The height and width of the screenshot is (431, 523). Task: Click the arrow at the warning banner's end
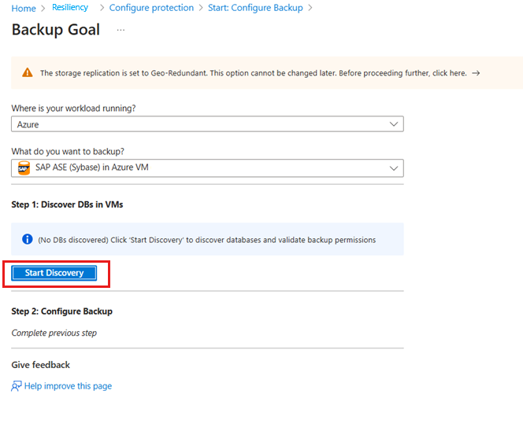pyautogui.click(x=476, y=73)
